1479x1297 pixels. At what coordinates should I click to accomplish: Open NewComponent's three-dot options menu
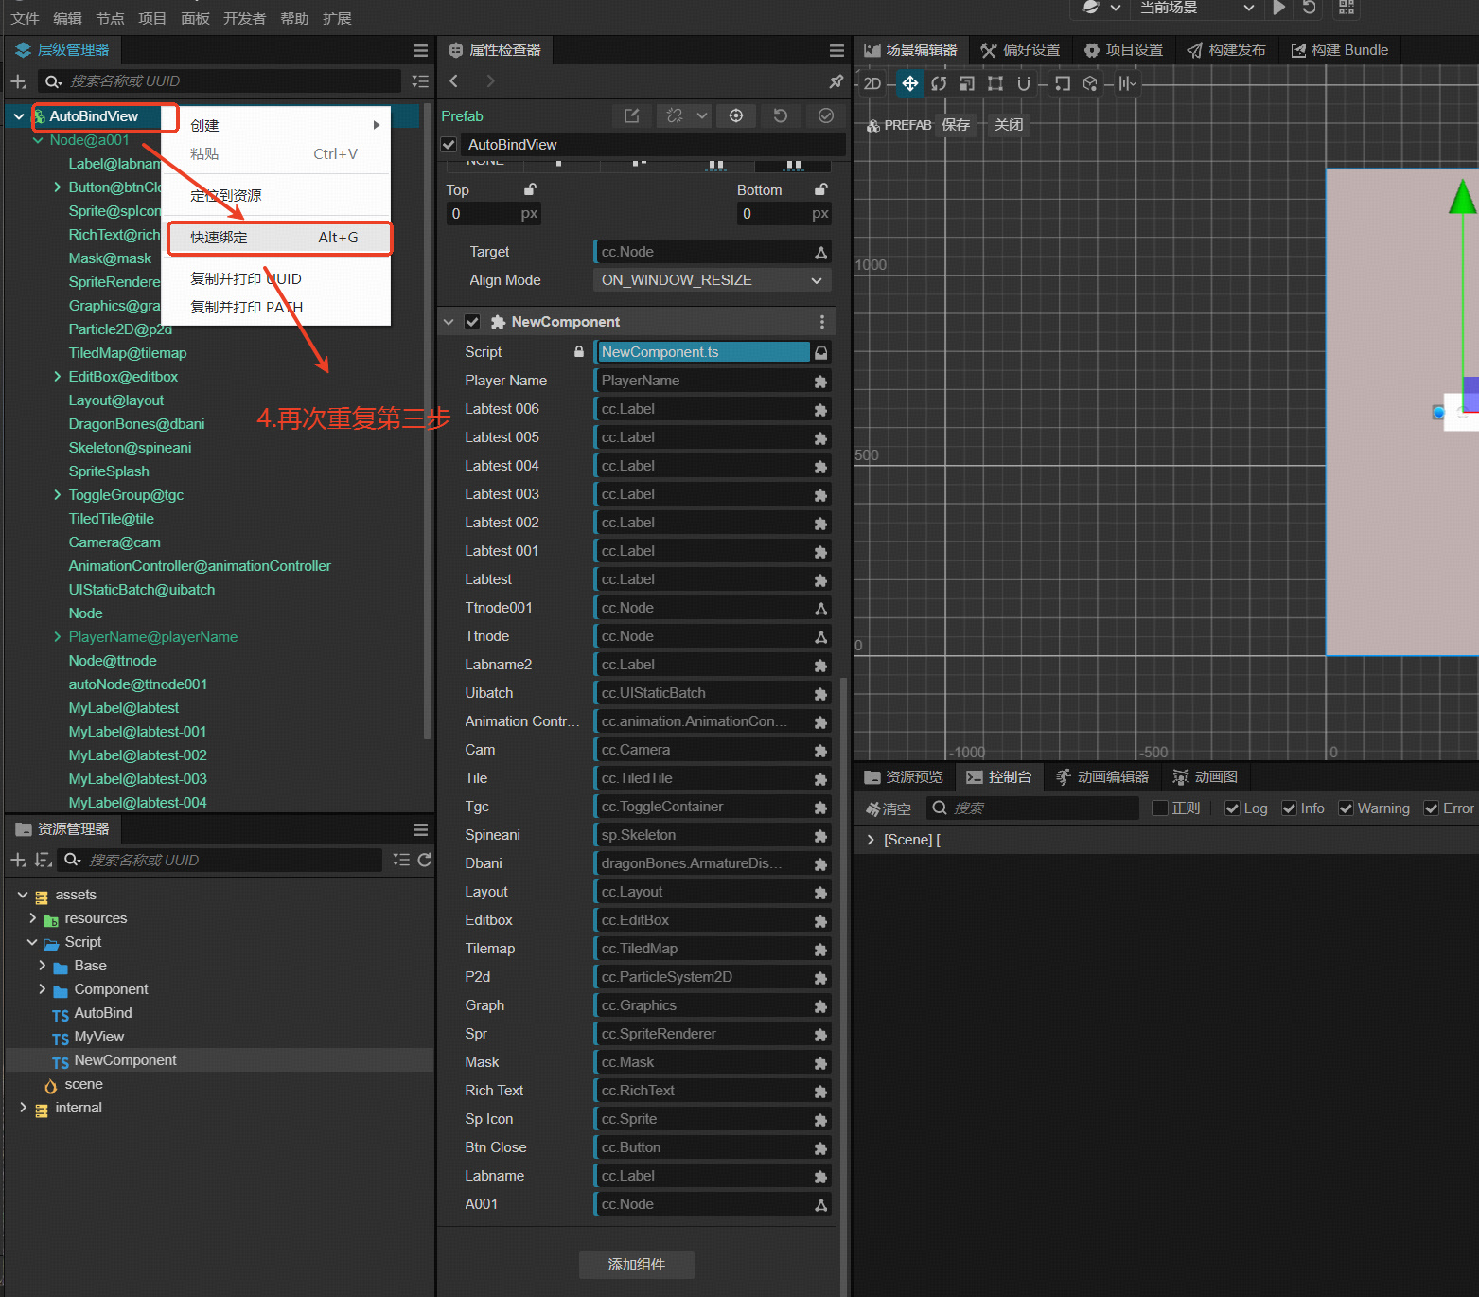click(821, 322)
